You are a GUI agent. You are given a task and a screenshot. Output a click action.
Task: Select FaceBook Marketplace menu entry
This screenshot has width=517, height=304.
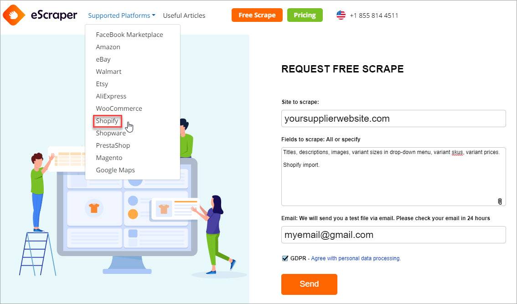129,35
